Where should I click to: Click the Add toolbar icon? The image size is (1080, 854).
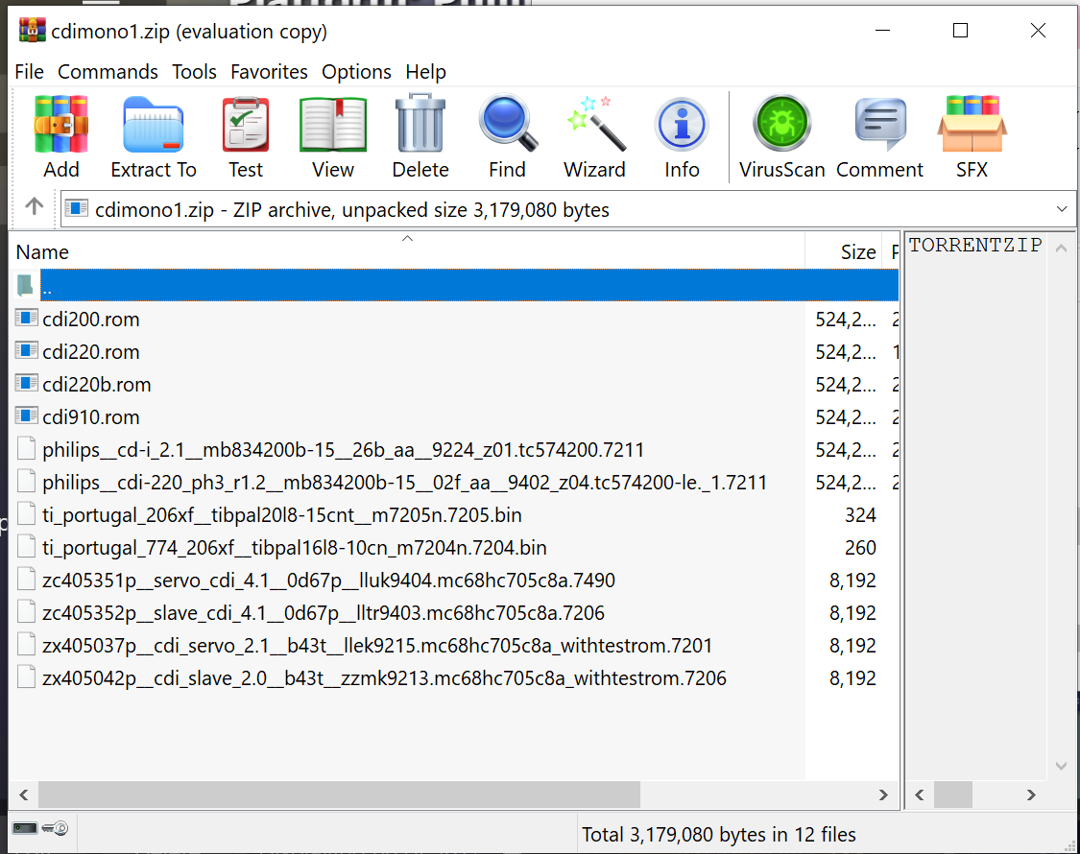click(61, 124)
